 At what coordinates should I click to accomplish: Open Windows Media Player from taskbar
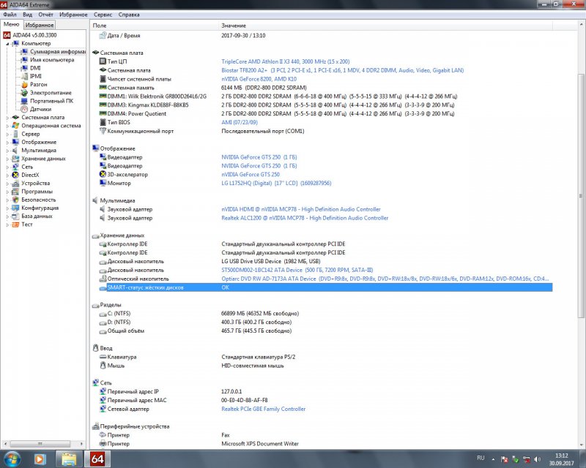click(40, 459)
